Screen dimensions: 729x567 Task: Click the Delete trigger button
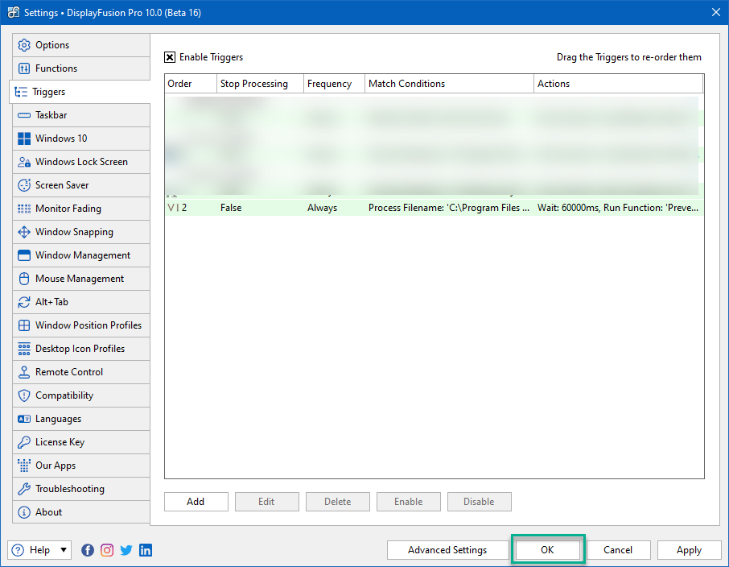[337, 502]
